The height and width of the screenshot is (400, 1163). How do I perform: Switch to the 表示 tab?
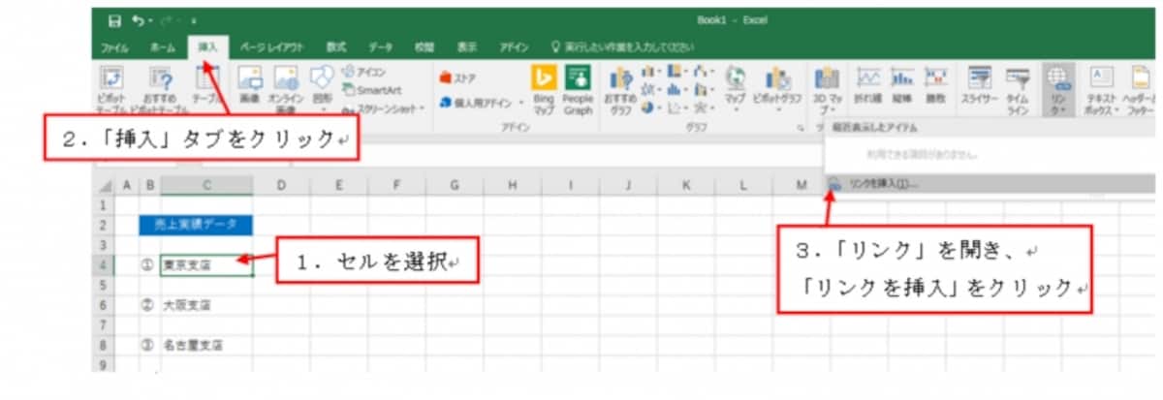467,46
